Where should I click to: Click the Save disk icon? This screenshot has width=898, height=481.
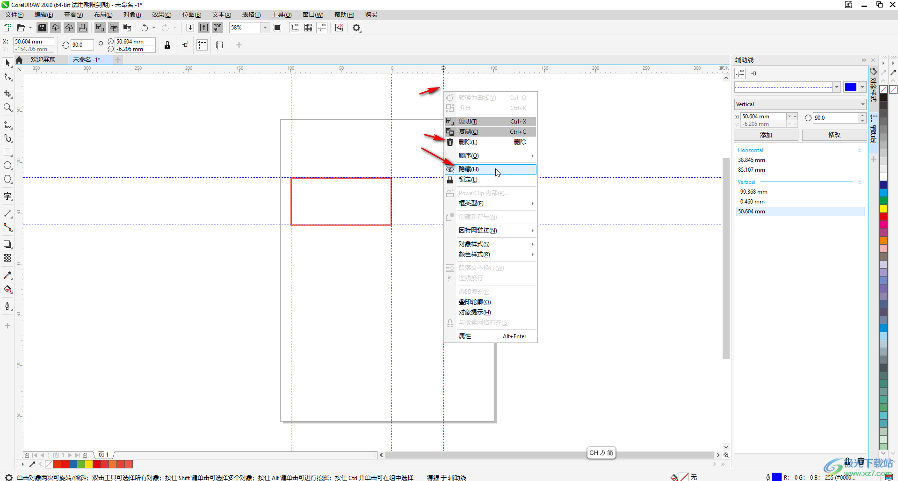(42, 28)
